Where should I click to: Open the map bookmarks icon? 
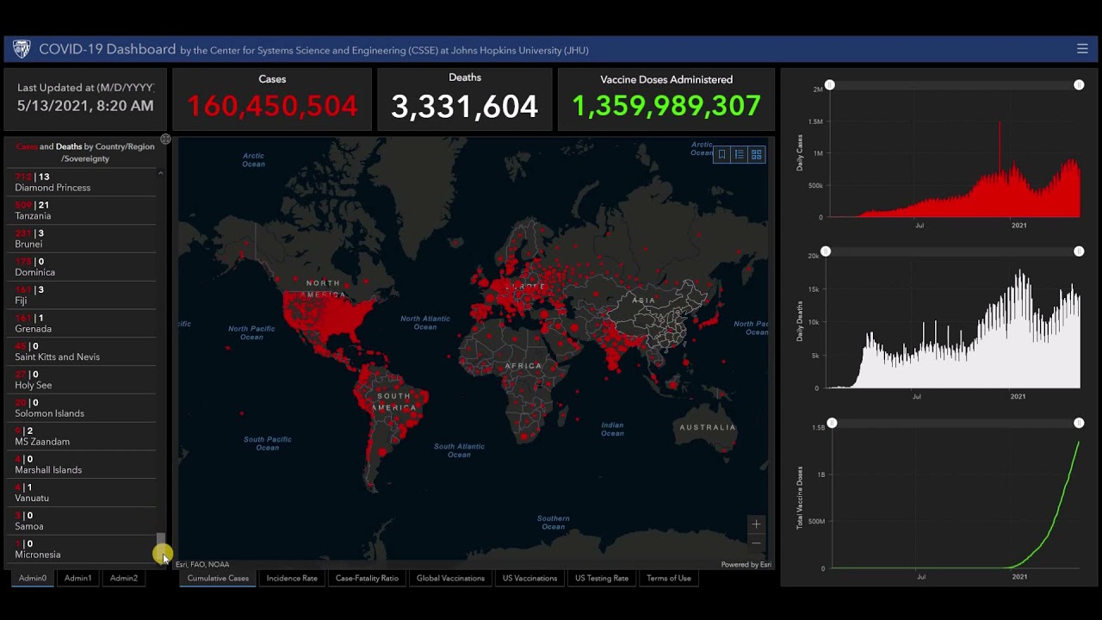721,154
